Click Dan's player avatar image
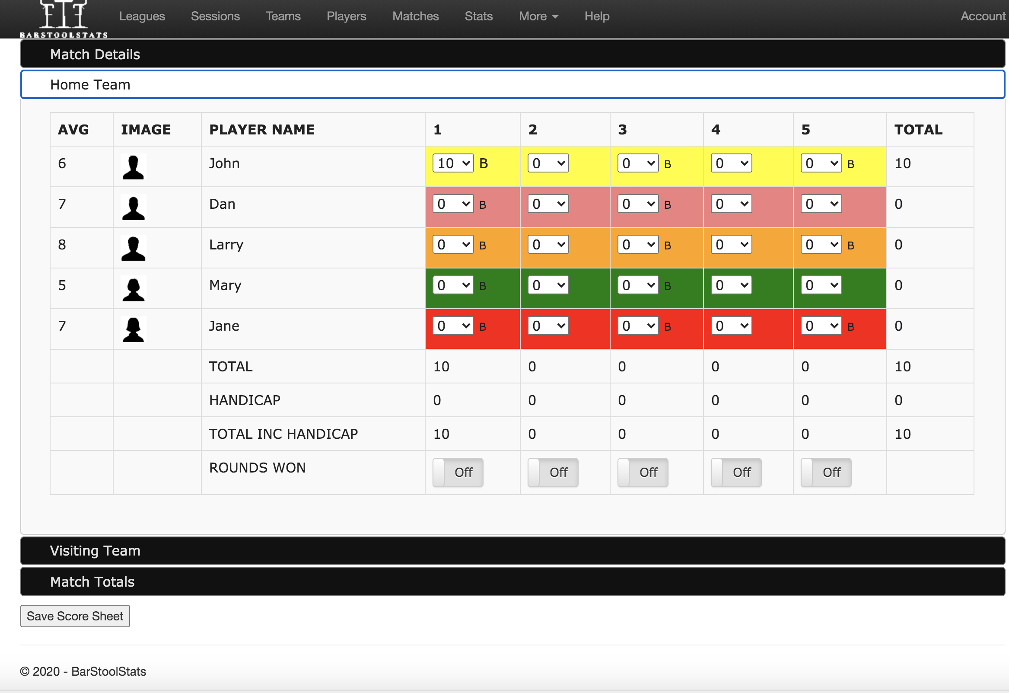 pyautogui.click(x=133, y=207)
